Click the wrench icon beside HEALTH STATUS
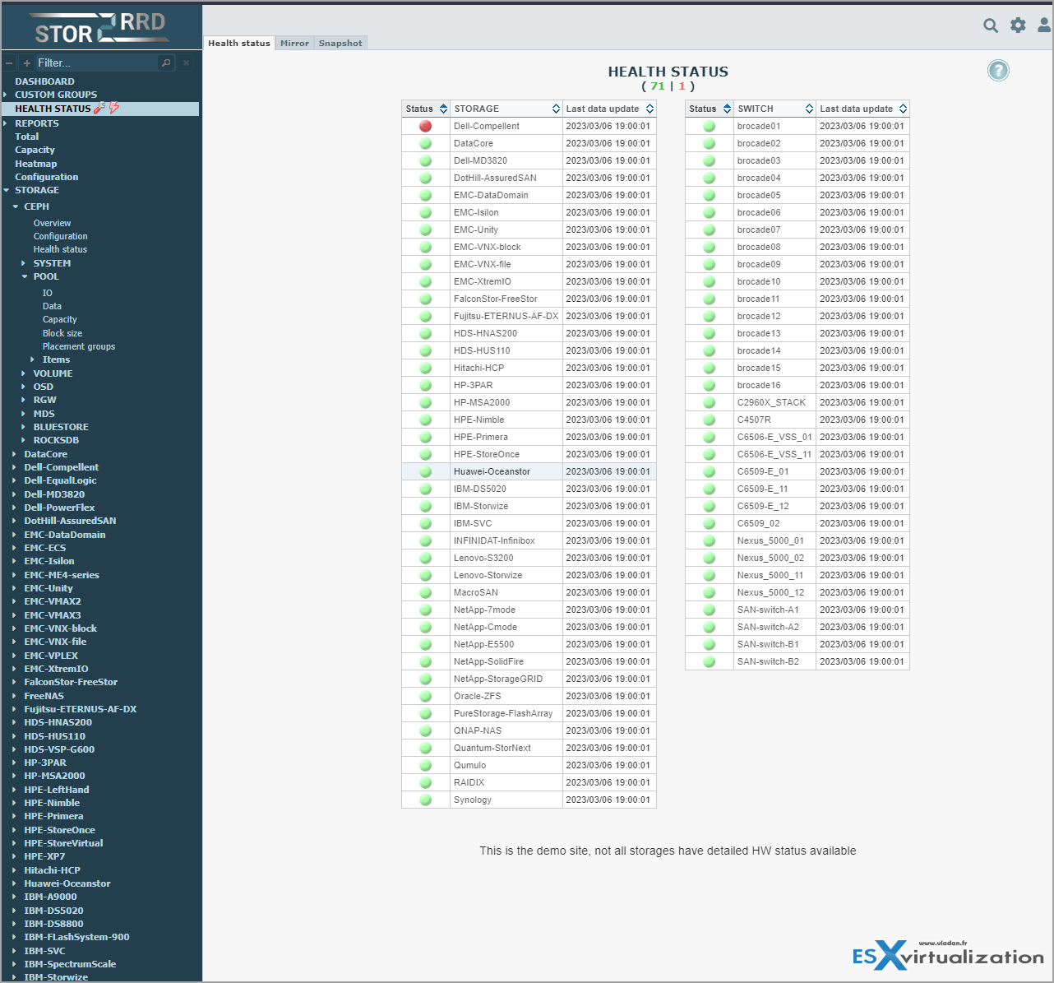1054x983 pixels. tap(99, 108)
